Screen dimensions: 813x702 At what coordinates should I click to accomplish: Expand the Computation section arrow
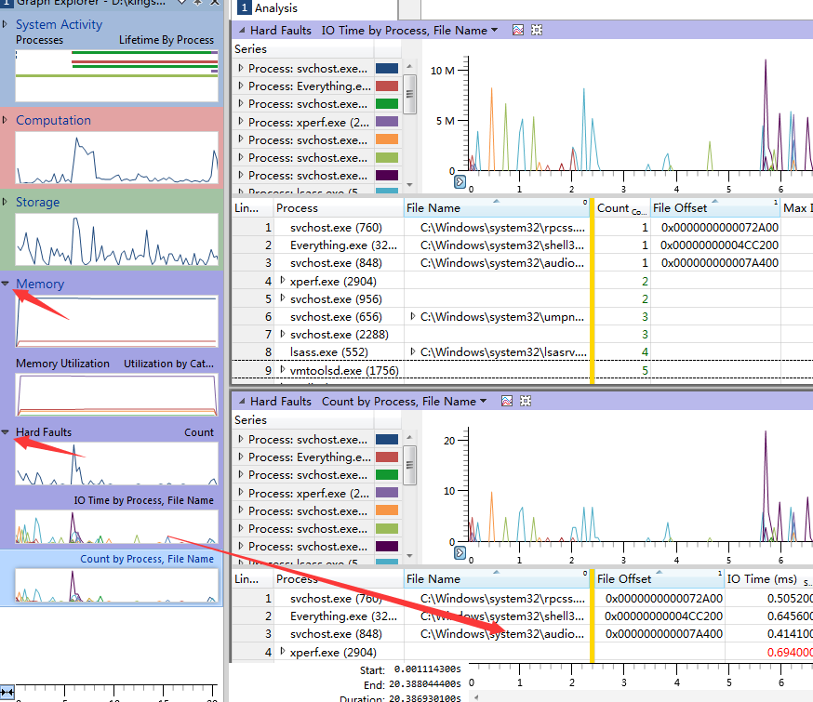pyautogui.click(x=6, y=120)
